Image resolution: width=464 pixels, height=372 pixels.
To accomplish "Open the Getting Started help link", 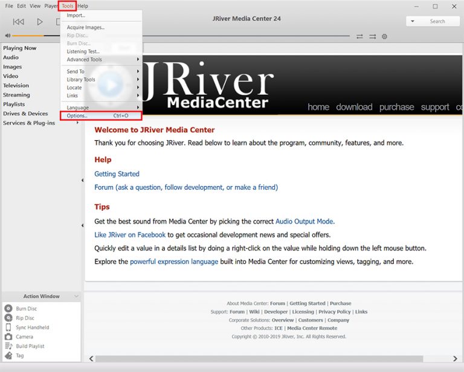I will pyautogui.click(x=117, y=174).
